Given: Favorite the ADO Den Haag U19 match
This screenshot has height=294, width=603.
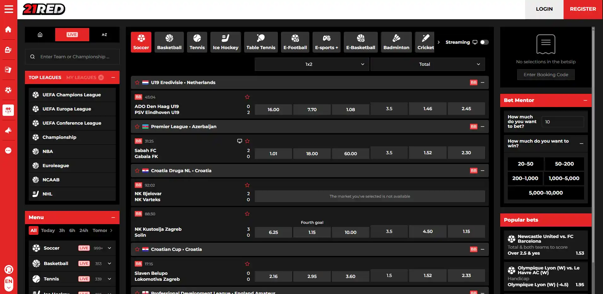Looking at the screenshot, I should pyautogui.click(x=247, y=97).
